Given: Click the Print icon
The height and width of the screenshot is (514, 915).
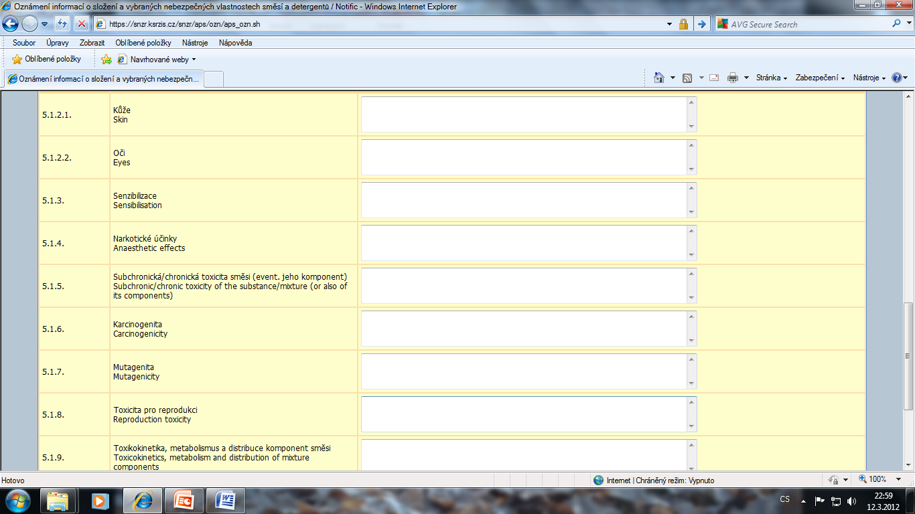Looking at the screenshot, I should tap(733, 78).
